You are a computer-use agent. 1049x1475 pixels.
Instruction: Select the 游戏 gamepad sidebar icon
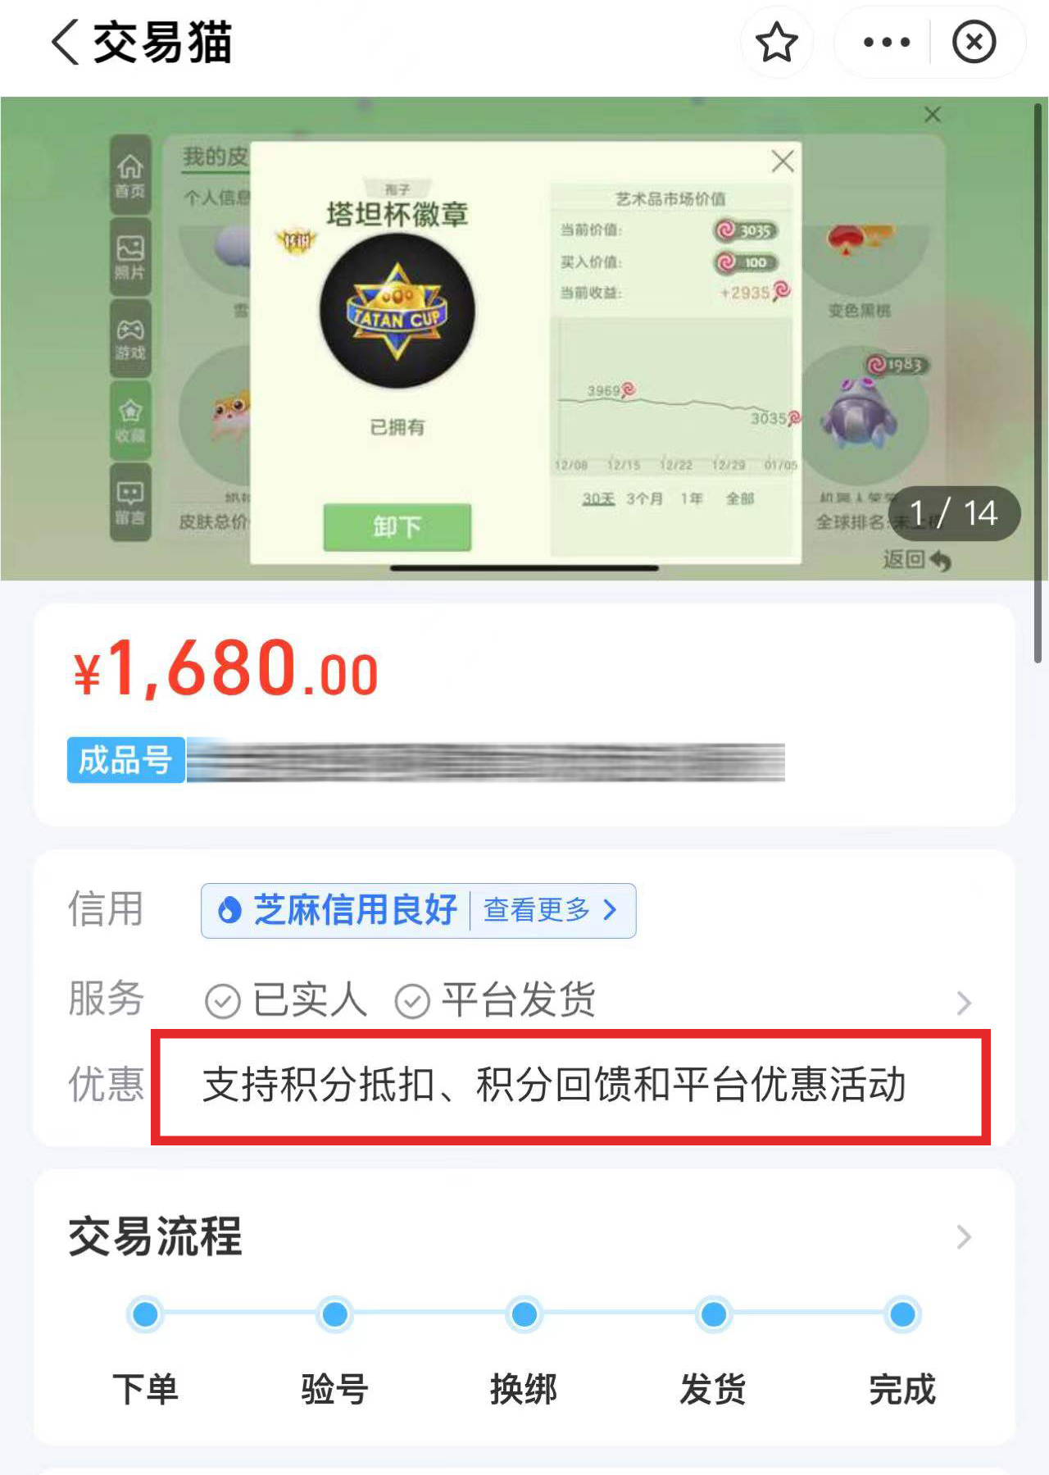click(130, 339)
